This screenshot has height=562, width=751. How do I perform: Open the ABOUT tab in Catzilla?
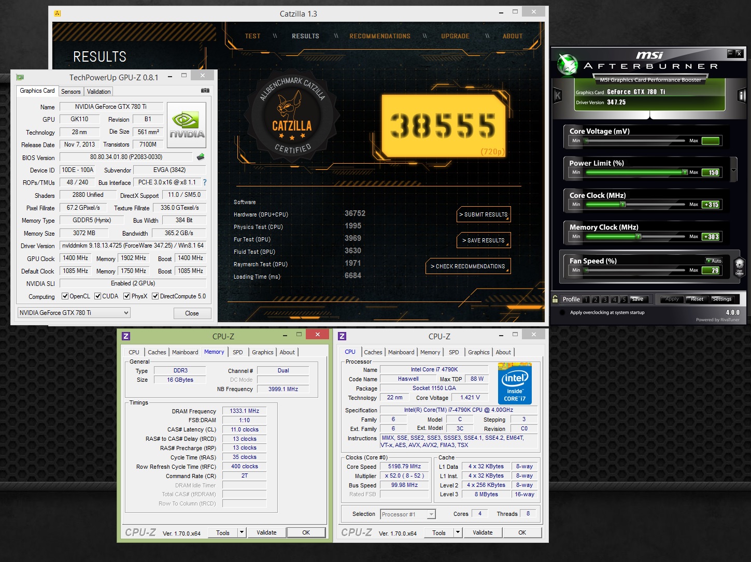coord(513,36)
